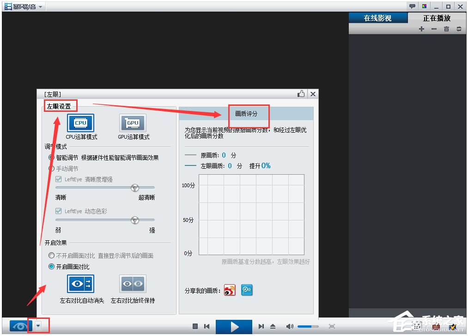This screenshot has width=468, height=336.
Task: Stop playback with the square button
Action: click(x=195, y=326)
